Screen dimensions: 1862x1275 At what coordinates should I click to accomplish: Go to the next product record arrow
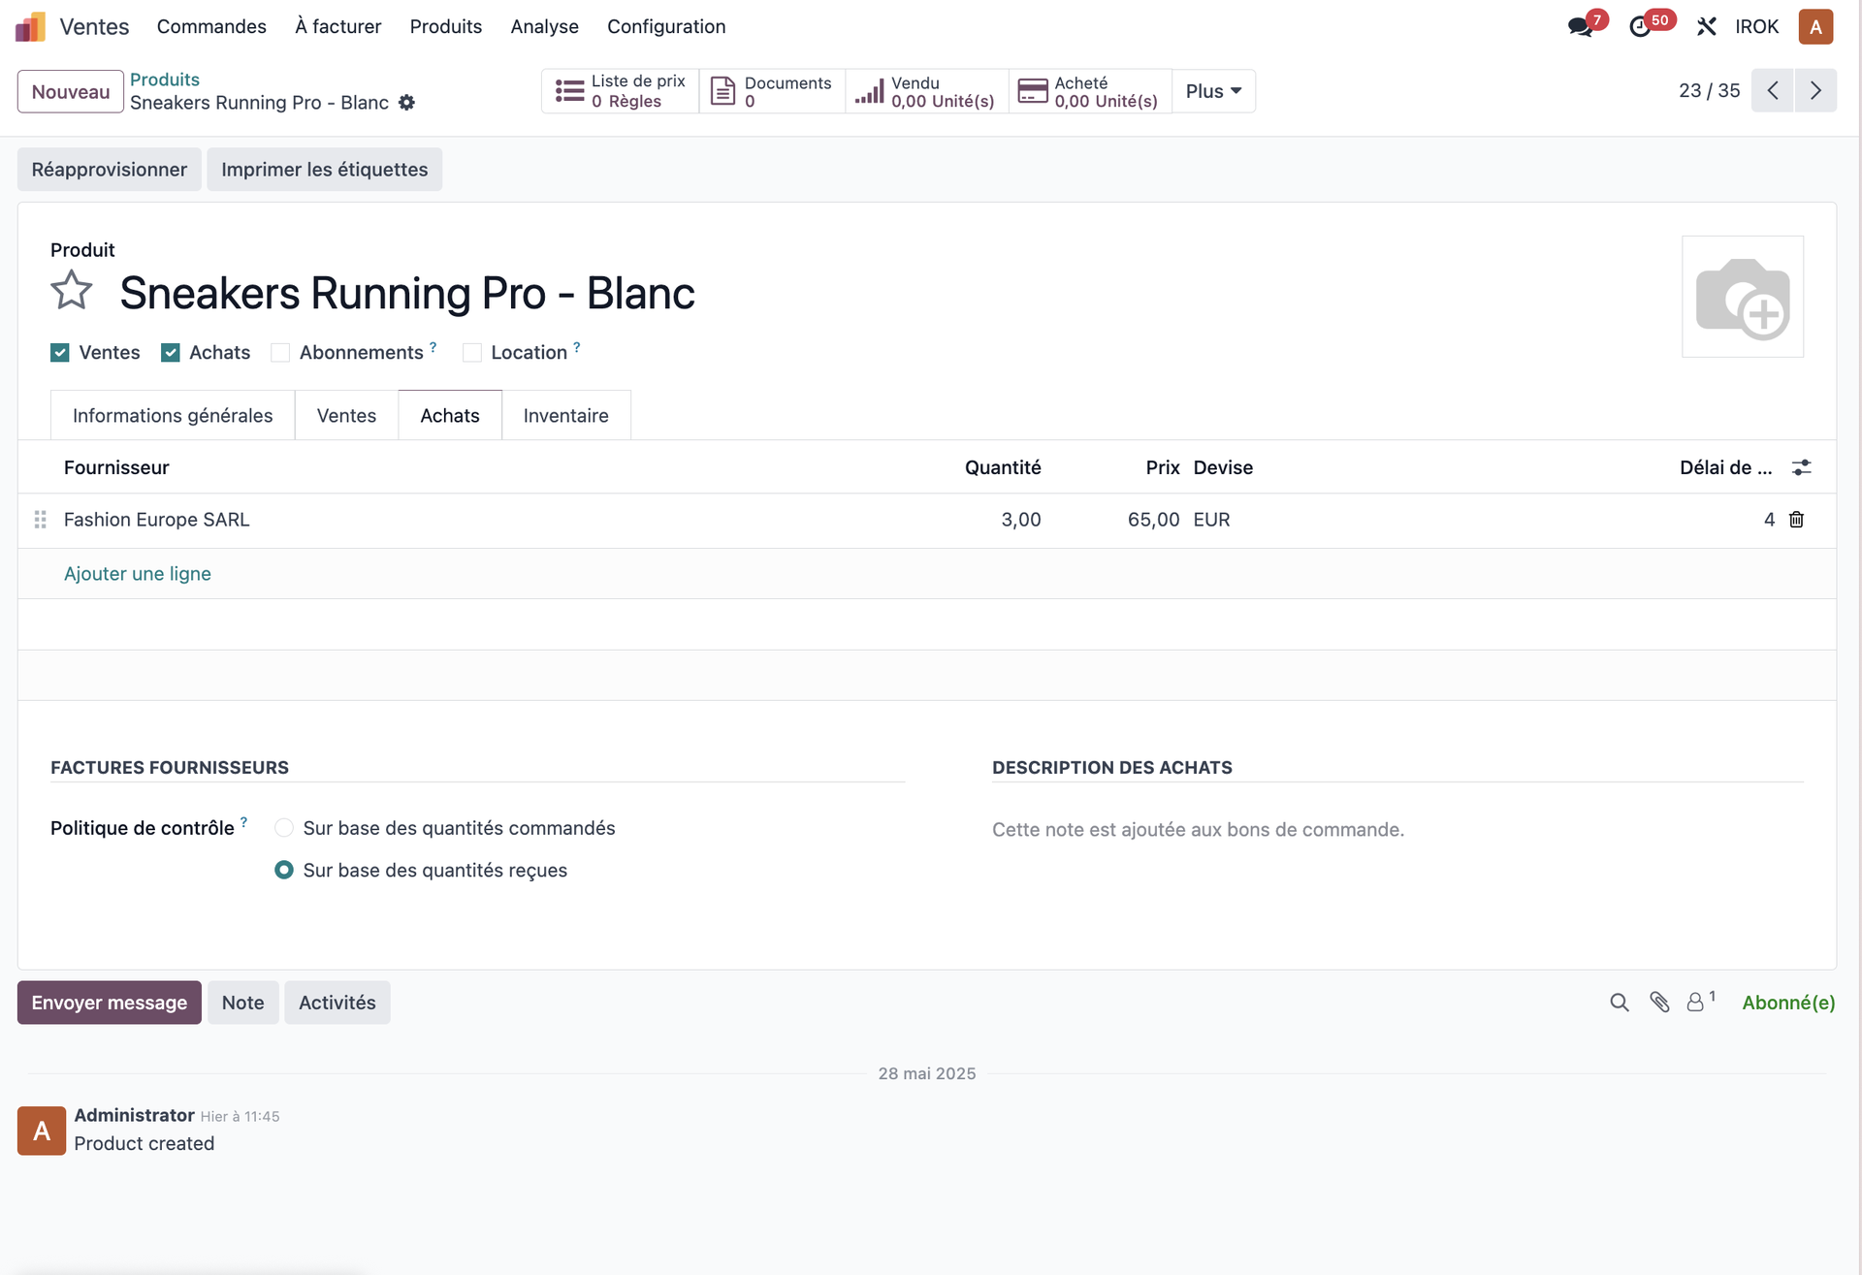point(1815,91)
